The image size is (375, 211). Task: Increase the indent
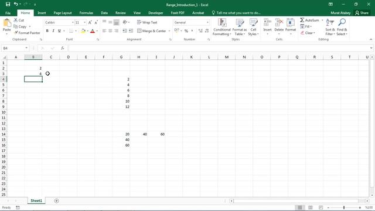(131, 31)
